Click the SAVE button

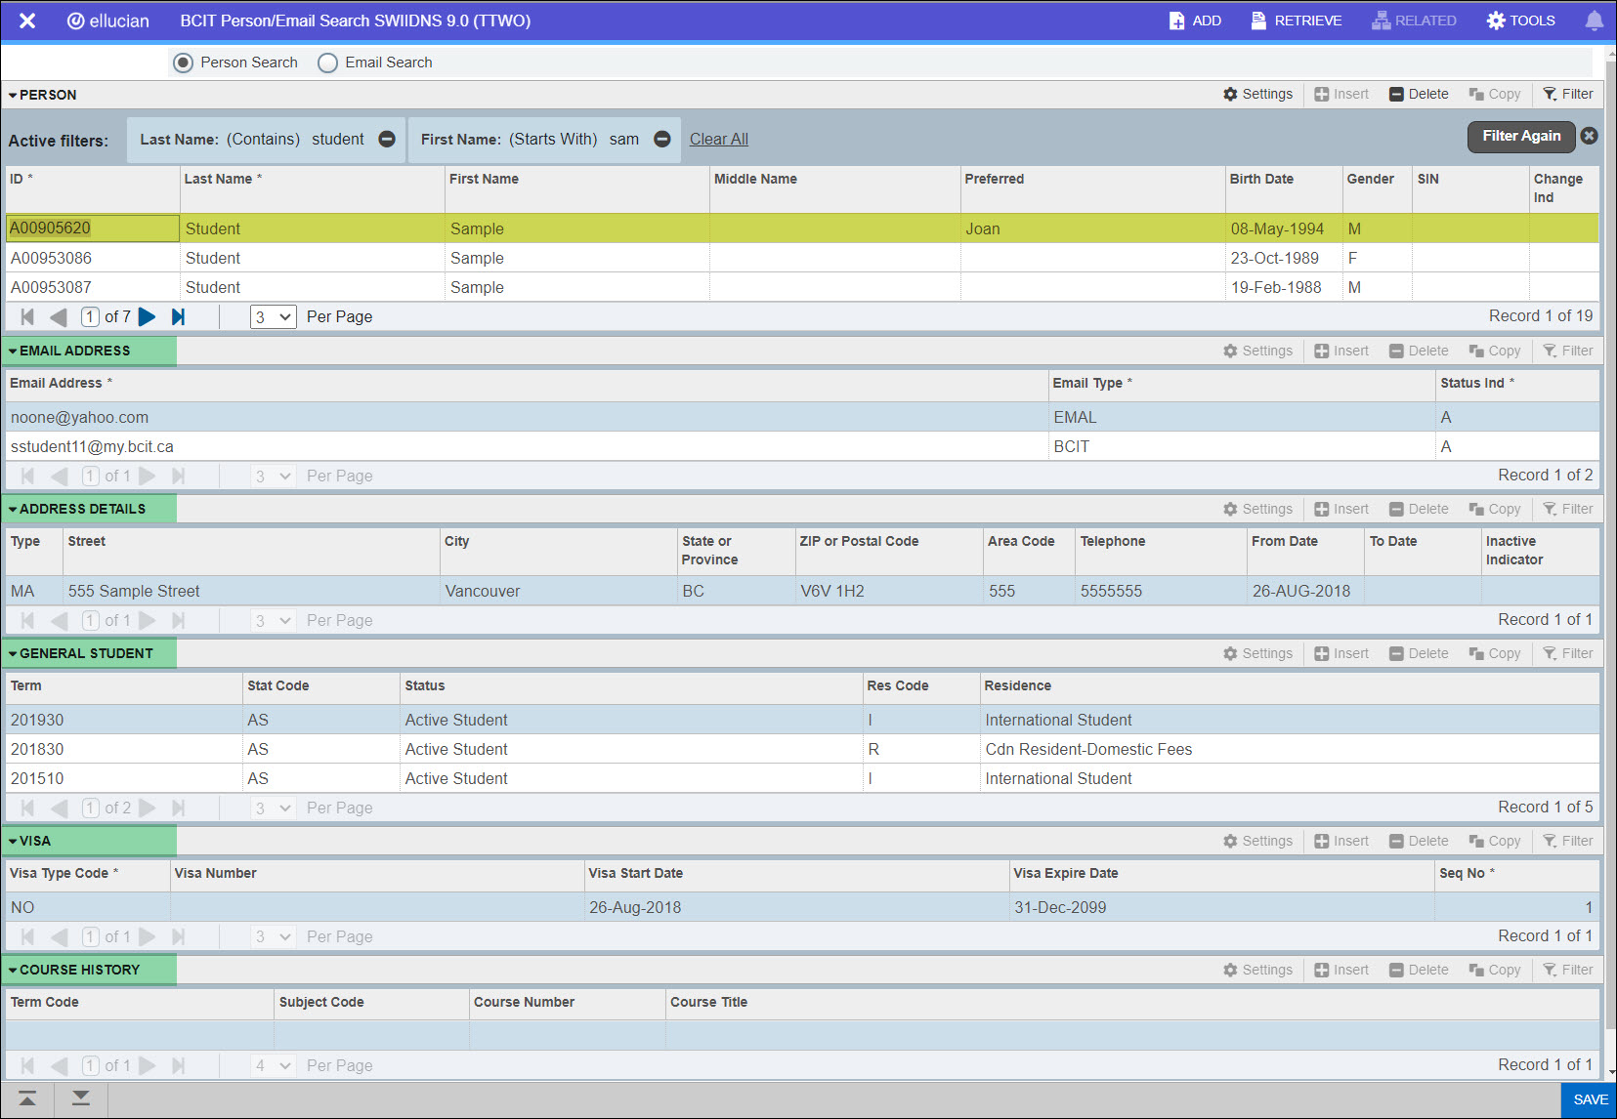pyautogui.click(x=1589, y=1098)
